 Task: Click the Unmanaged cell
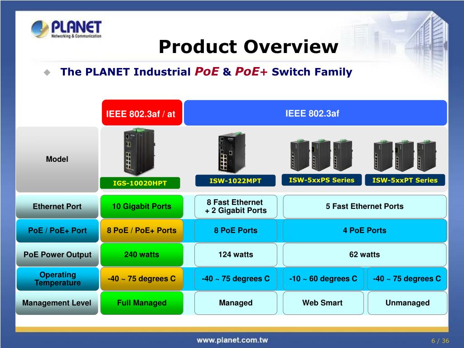click(x=407, y=303)
